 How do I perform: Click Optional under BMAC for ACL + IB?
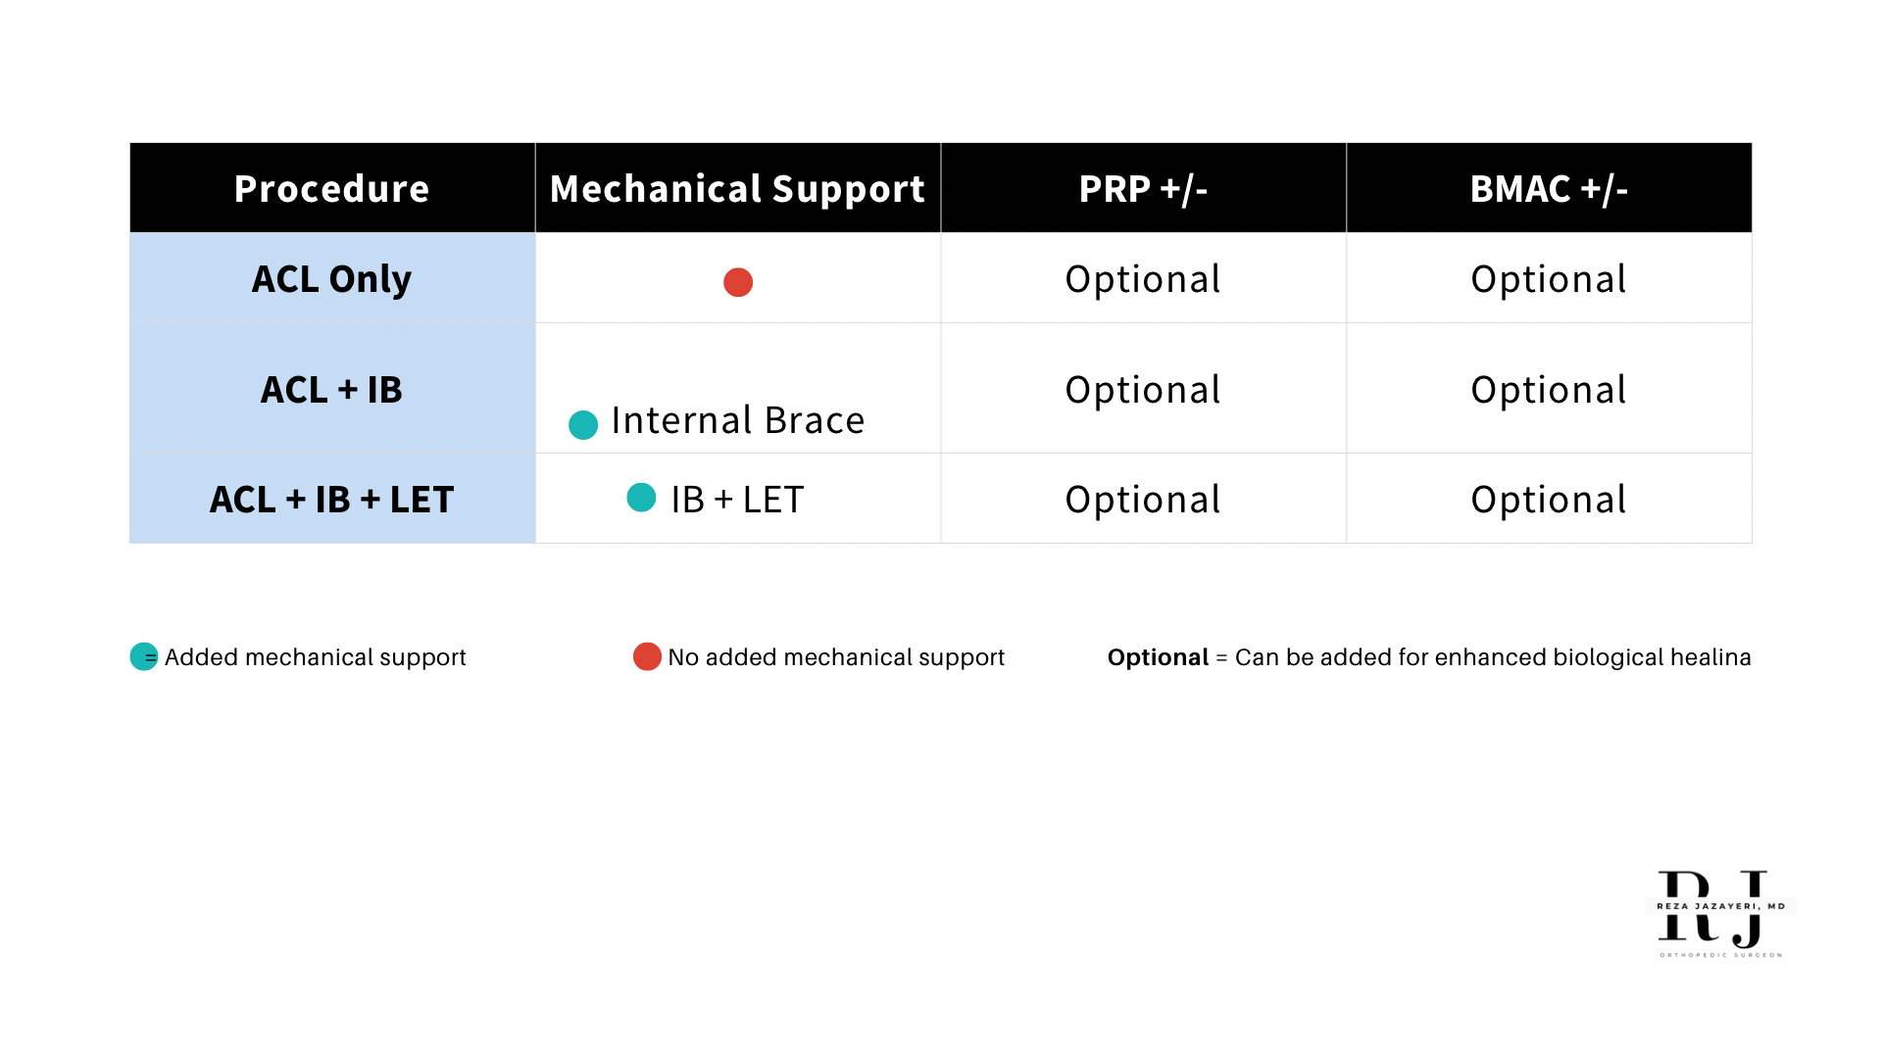[1549, 390]
